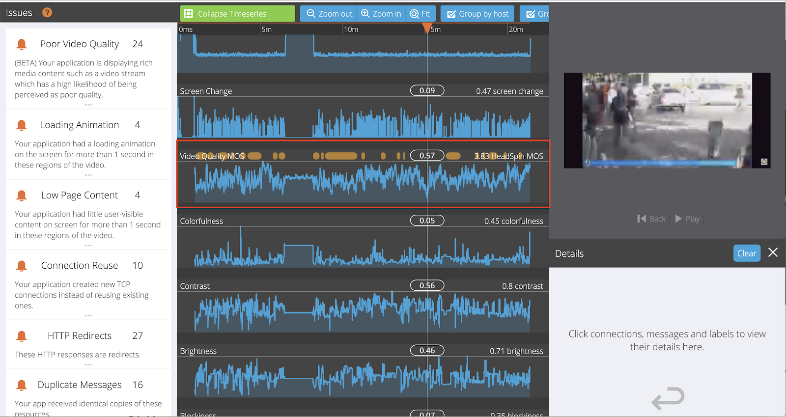The height and width of the screenshot is (417, 786).
Task: Click the Connection Reuse bell icon
Action: coord(22,266)
